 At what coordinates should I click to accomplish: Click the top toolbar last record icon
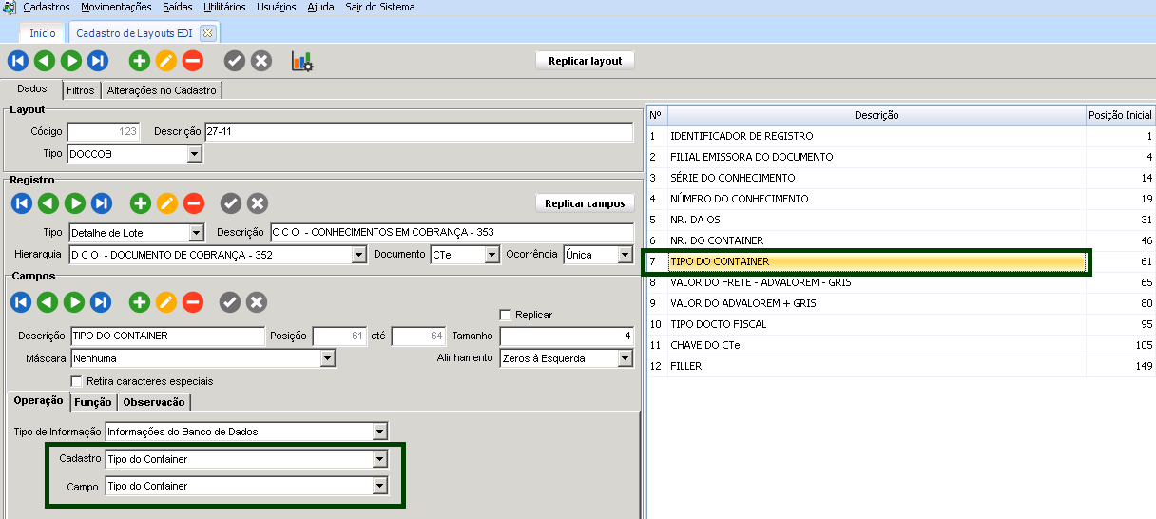coord(98,61)
